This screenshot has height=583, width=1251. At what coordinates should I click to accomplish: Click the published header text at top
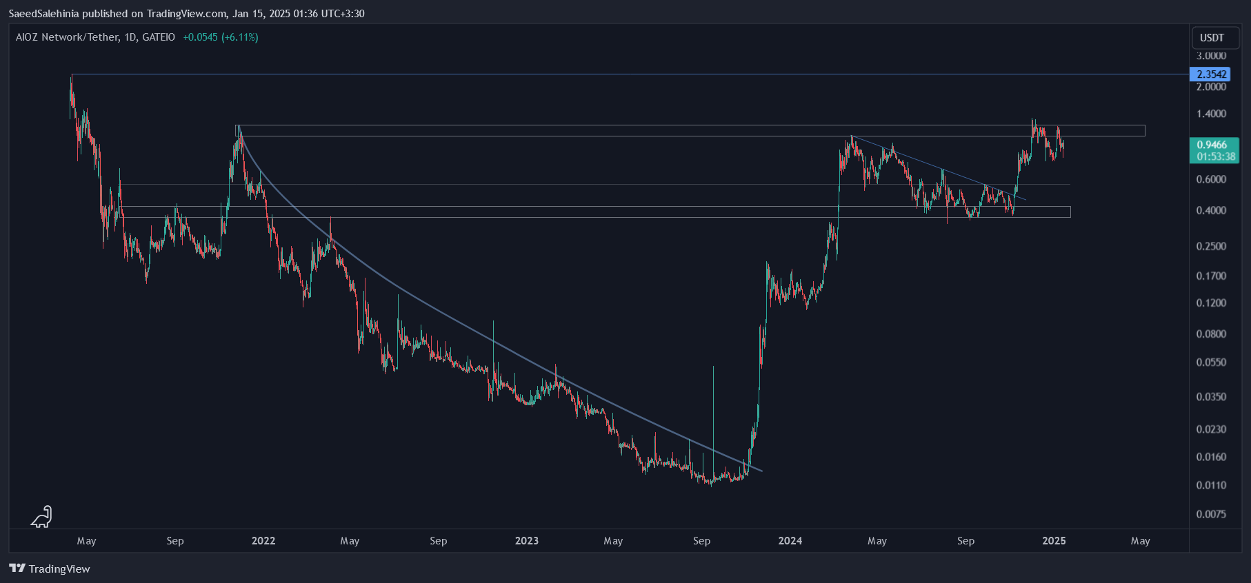click(x=187, y=14)
